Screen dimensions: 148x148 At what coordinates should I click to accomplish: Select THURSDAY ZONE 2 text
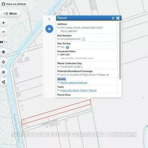click(71, 67)
